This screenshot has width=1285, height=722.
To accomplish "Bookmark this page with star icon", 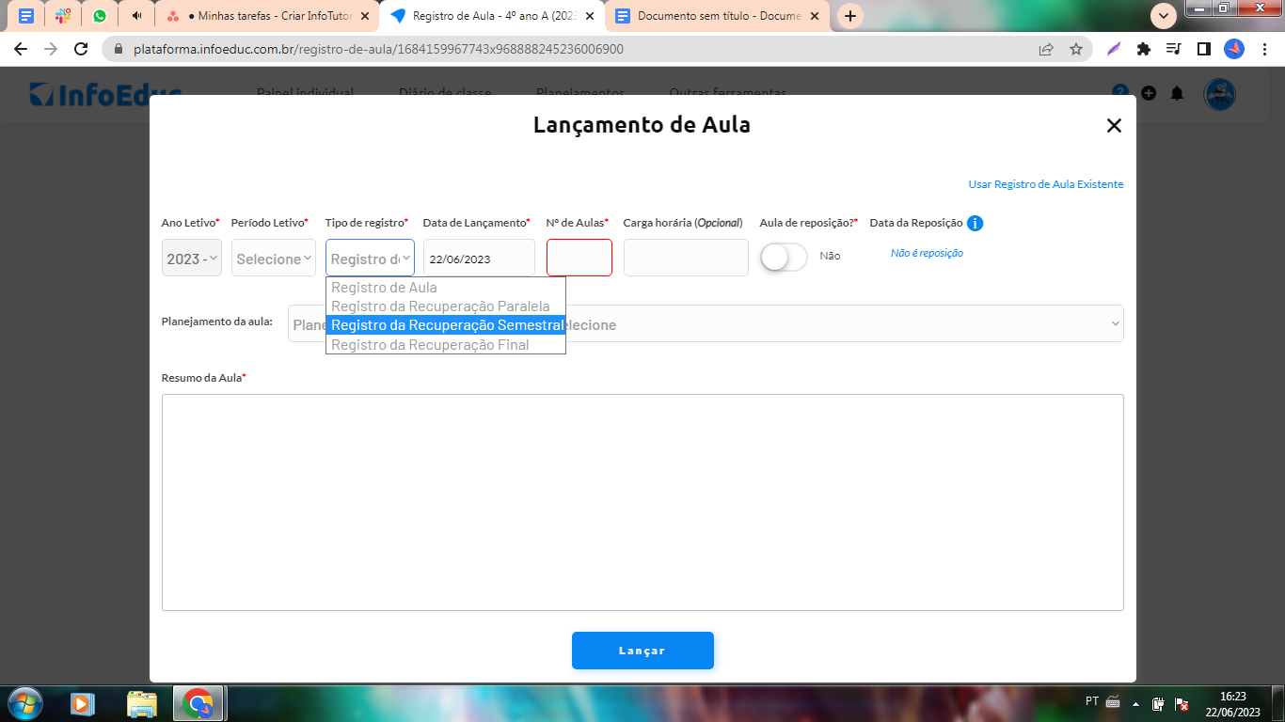I will (x=1076, y=49).
